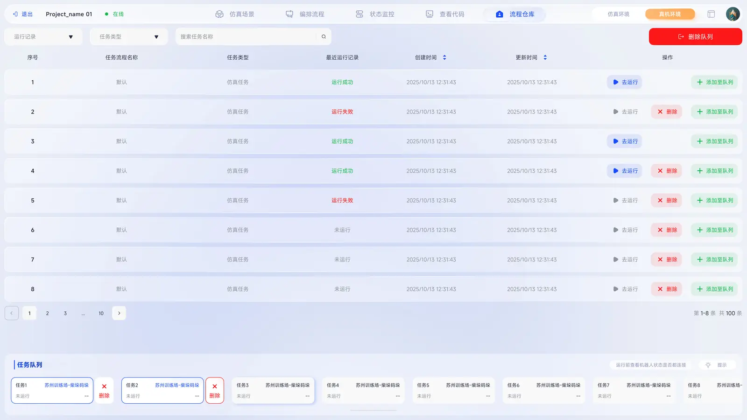Click the task queue horizontal scrollbar
This screenshot has width=747, height=420.
coord(373,410)
